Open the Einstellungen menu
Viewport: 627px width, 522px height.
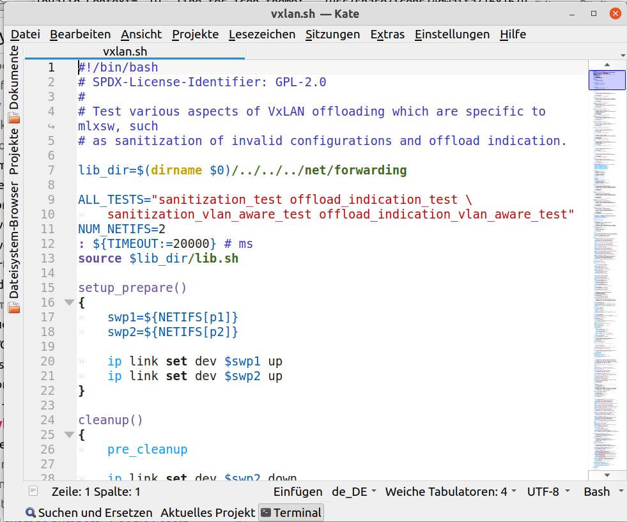click(452, 35)
